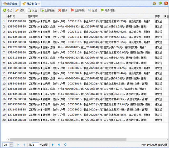This screenshot has height=148, width=169.
Task: Click the message with 户号 00308081
Action: (x=88, y=63)
